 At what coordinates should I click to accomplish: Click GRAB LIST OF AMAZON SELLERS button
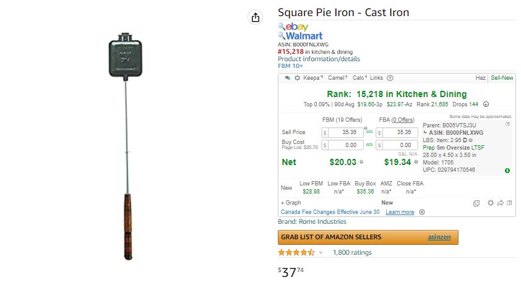pos(368,237)
